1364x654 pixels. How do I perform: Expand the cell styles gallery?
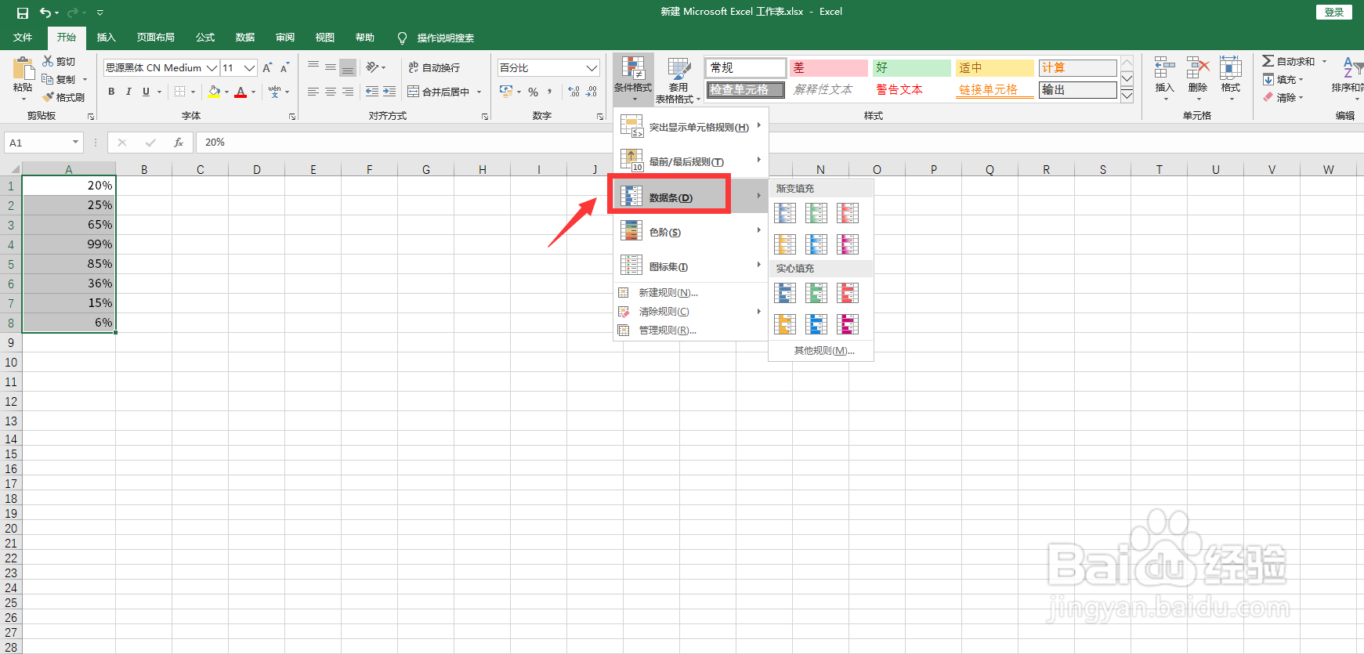1127,96
